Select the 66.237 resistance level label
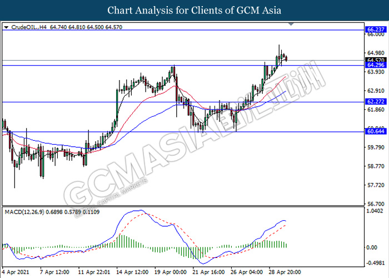The width and height of the screenshot is (389, 278). pos(376,29)
